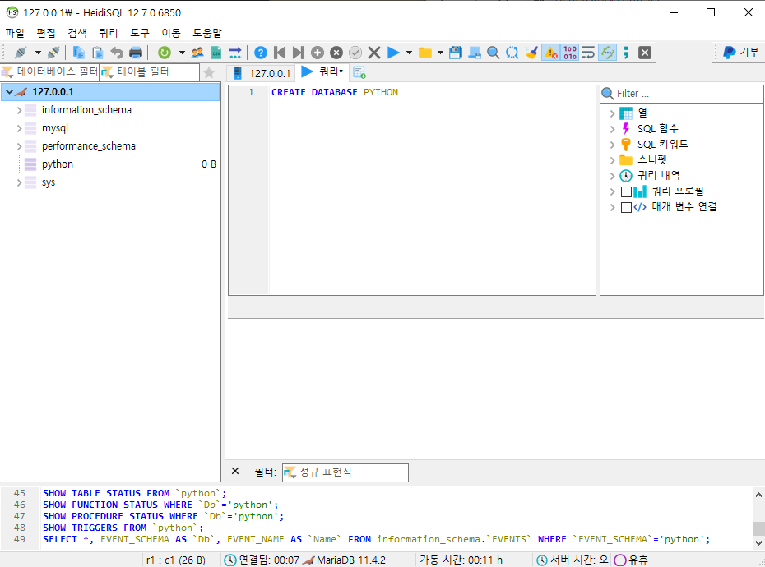Click the 데이터베이스 필터 input field
The width and height of the screenshot is (765, 567).
49,72
